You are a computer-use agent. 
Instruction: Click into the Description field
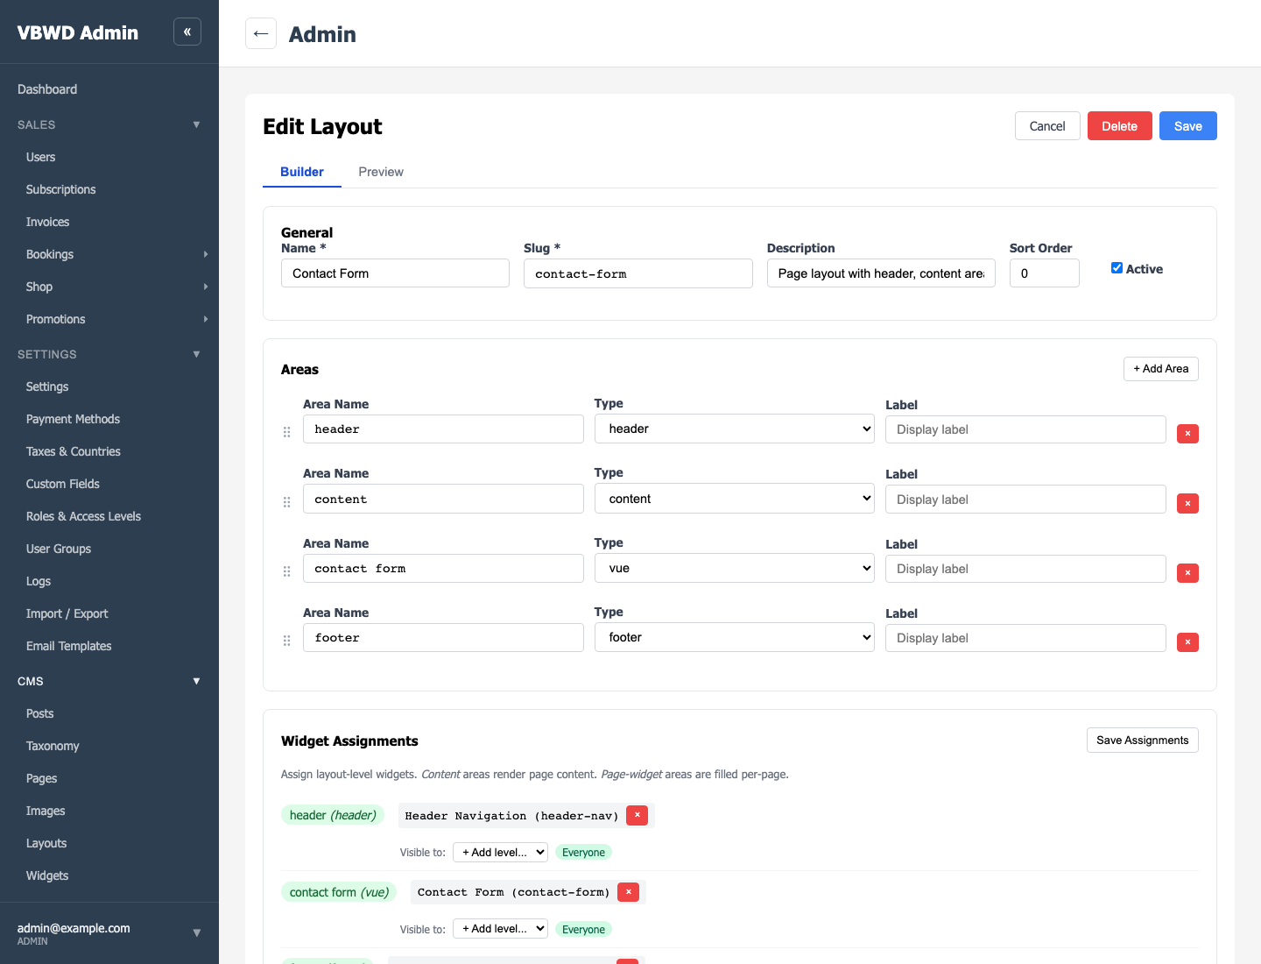(x=881, y=273)
